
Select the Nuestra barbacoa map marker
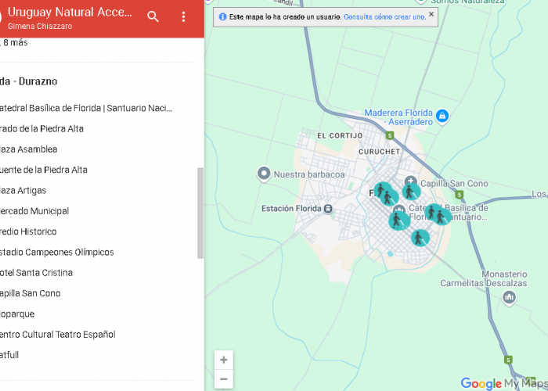(265, 174)
